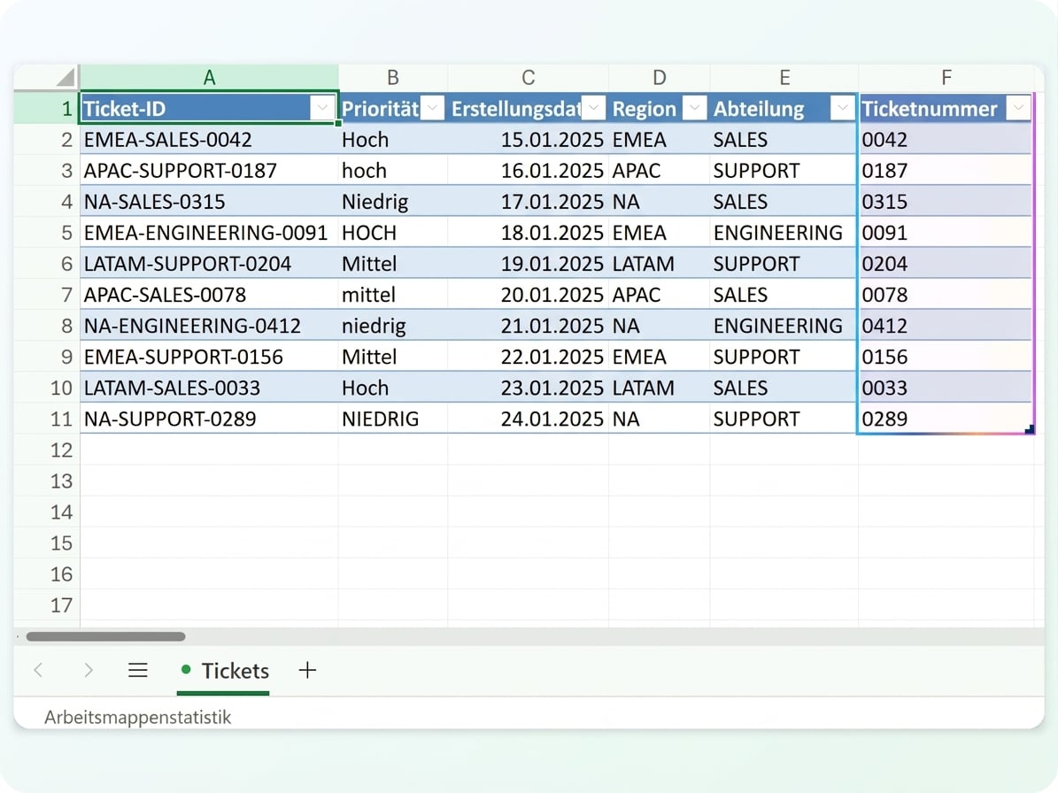
Task: Select column B header
Action: click(393, 78)
